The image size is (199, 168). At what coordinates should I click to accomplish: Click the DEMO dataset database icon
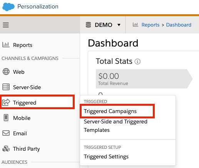88,25
